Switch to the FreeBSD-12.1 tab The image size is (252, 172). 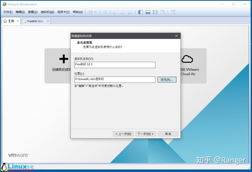(x=35, y=21)
